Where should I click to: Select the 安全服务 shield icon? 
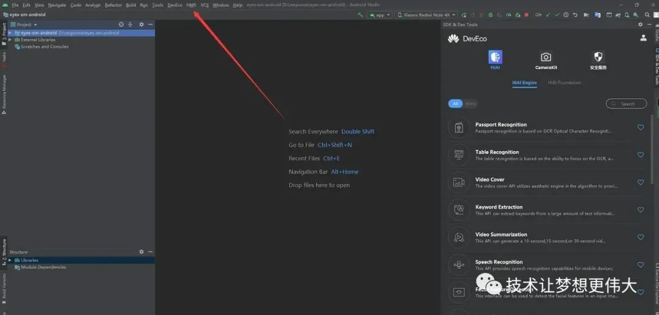coord(598,57)
